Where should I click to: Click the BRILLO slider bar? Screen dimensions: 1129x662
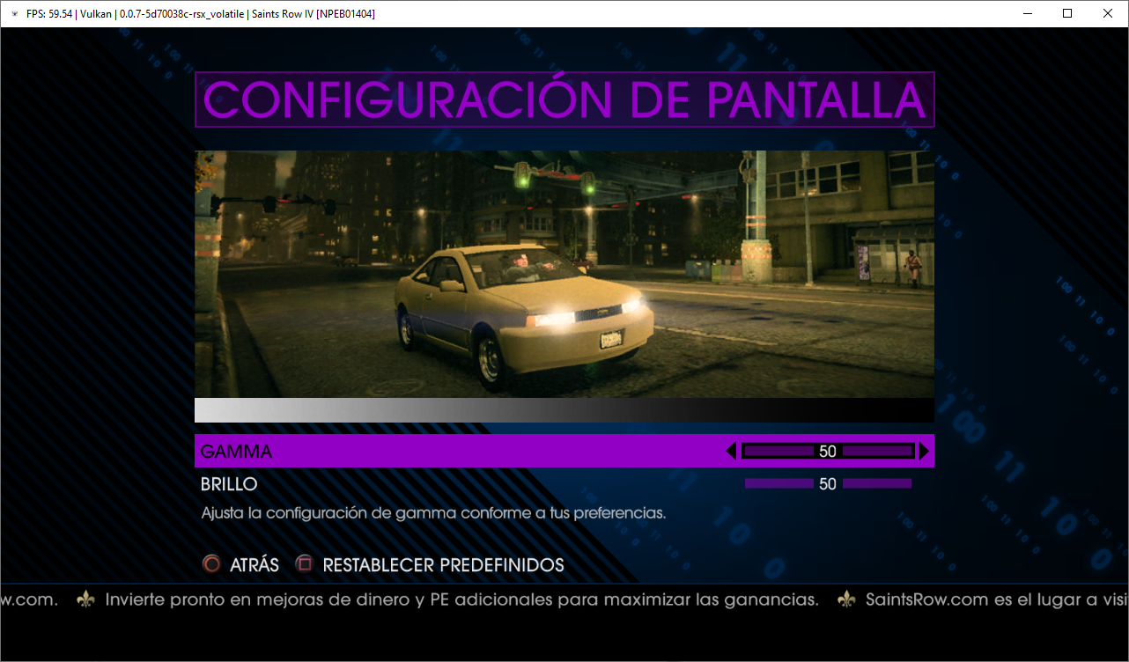[x=828, y=483]
